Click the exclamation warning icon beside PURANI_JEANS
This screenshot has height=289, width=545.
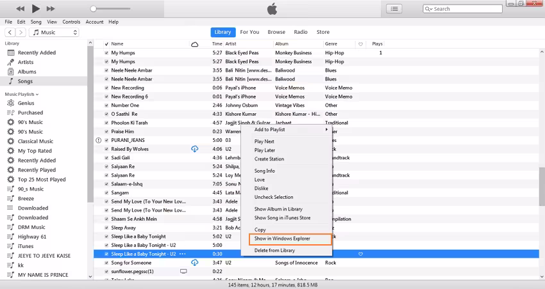tap(98, 140)
